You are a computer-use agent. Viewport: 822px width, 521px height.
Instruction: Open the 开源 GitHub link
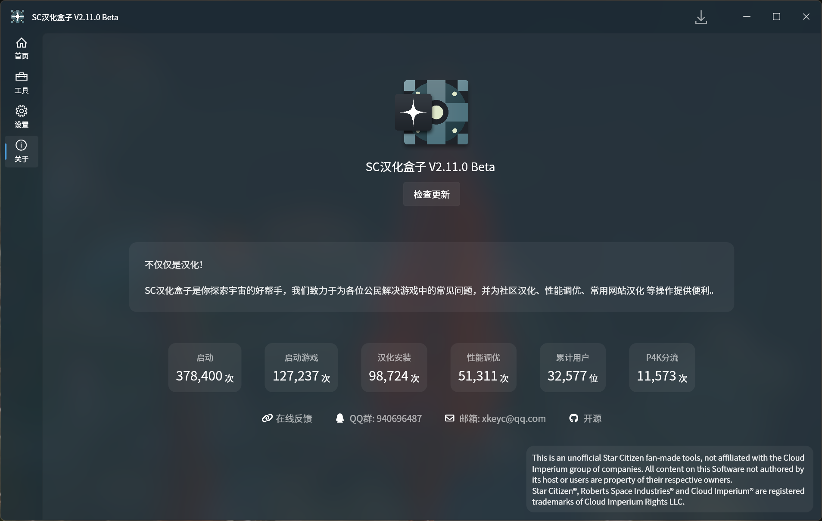585,418
